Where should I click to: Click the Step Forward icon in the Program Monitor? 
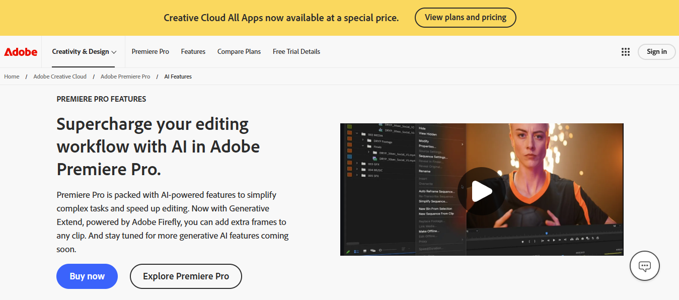pos(560,240)
